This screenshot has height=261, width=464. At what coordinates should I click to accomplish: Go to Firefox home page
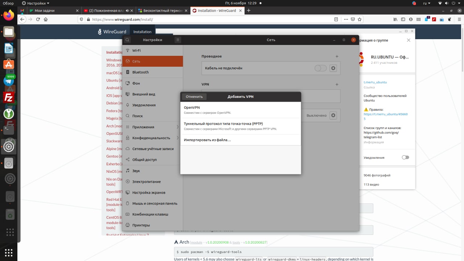pyautogui.click(x=46, y=20)
